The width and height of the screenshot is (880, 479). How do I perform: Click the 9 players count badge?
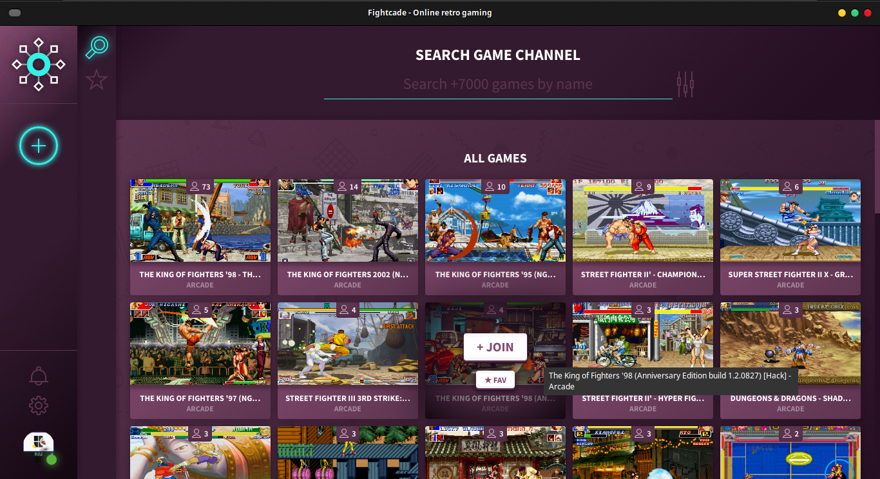[x=643, y=187]
